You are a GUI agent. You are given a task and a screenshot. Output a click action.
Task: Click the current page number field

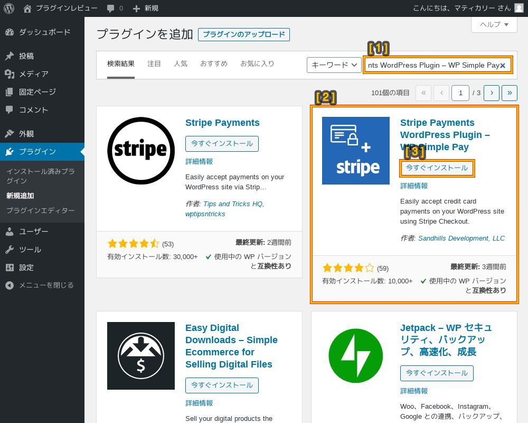460,93
